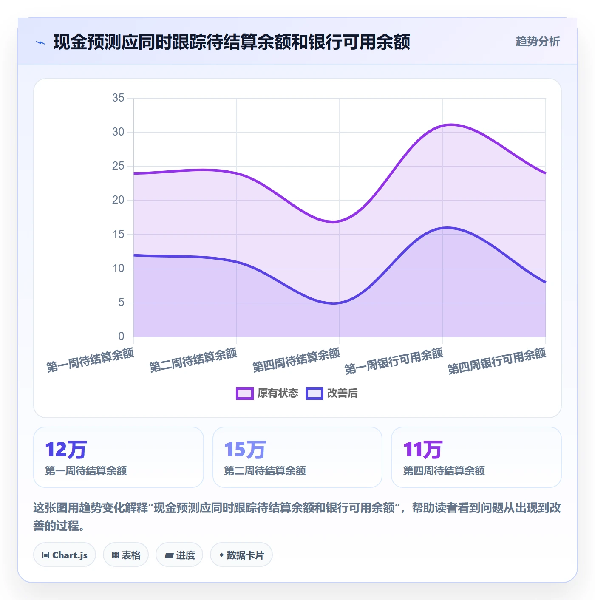Viewport: 595px width, 600px height.
Task: Click the y-axis value 30
Action: [x=118, y=132]
